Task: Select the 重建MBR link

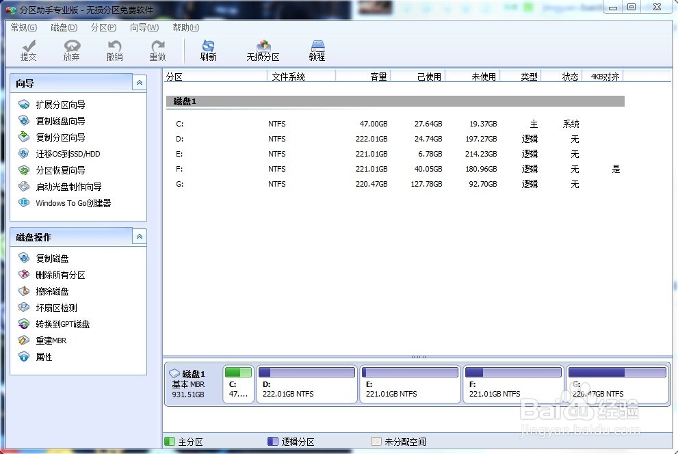Action: pos(51,340)
